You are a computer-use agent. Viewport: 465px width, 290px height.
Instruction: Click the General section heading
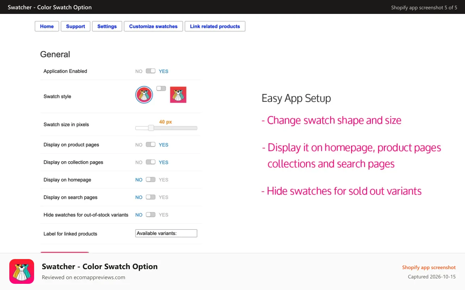point(55,55)
